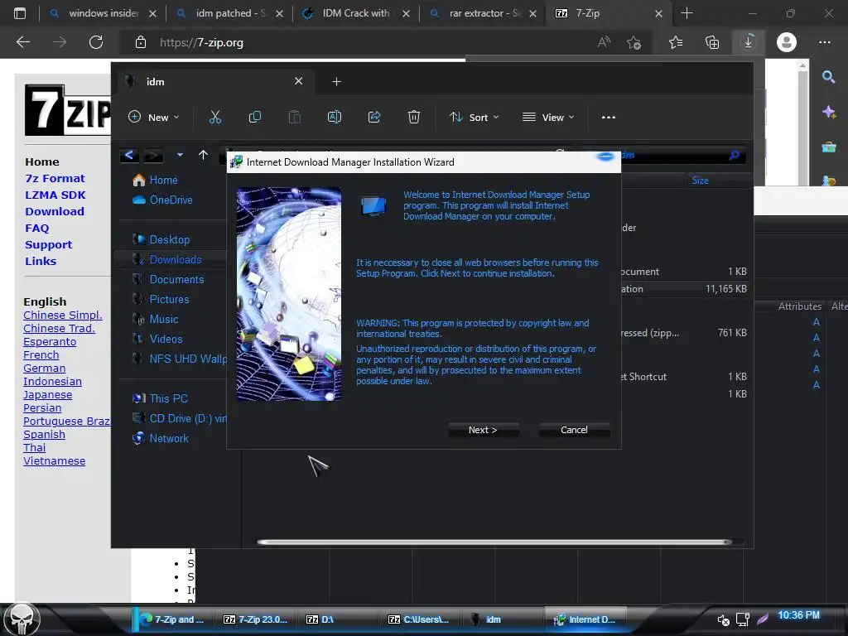This screenshot has width=848, height=636.
Task: Click the browser profile avatar icon
Action: click(x=787, y=42)
